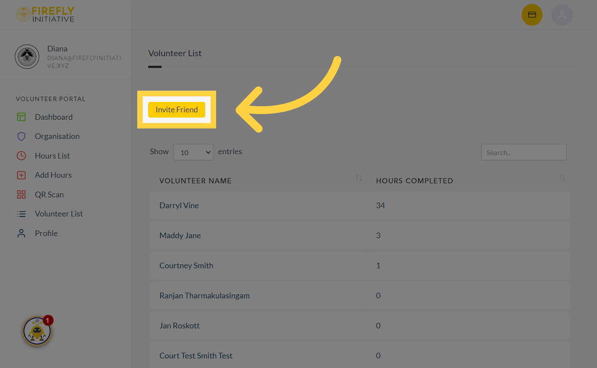Click inside the Search field
Viewport: 597px width, 368px height.
pyautogui.click(x=523, y=152)
